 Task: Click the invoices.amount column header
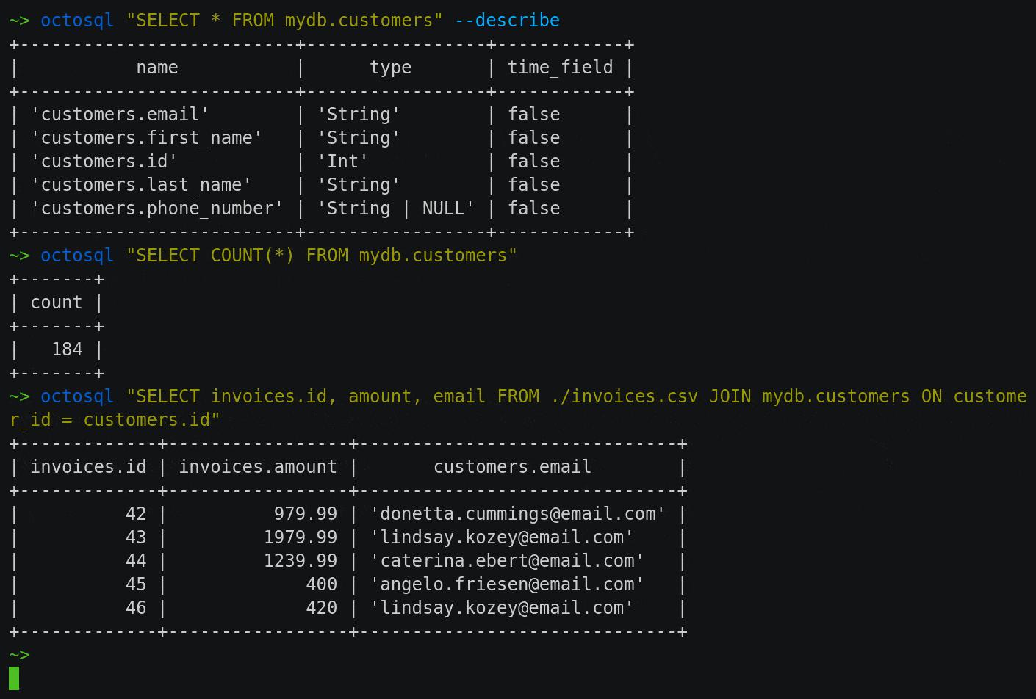(x=258, y=467)
